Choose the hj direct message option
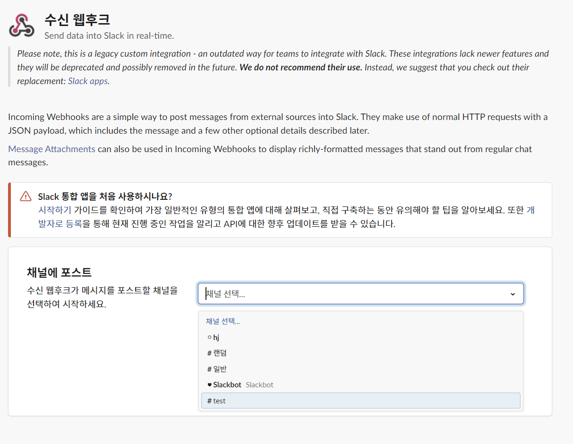The width and height of the screenshot is (573, 444). point(360,337)
